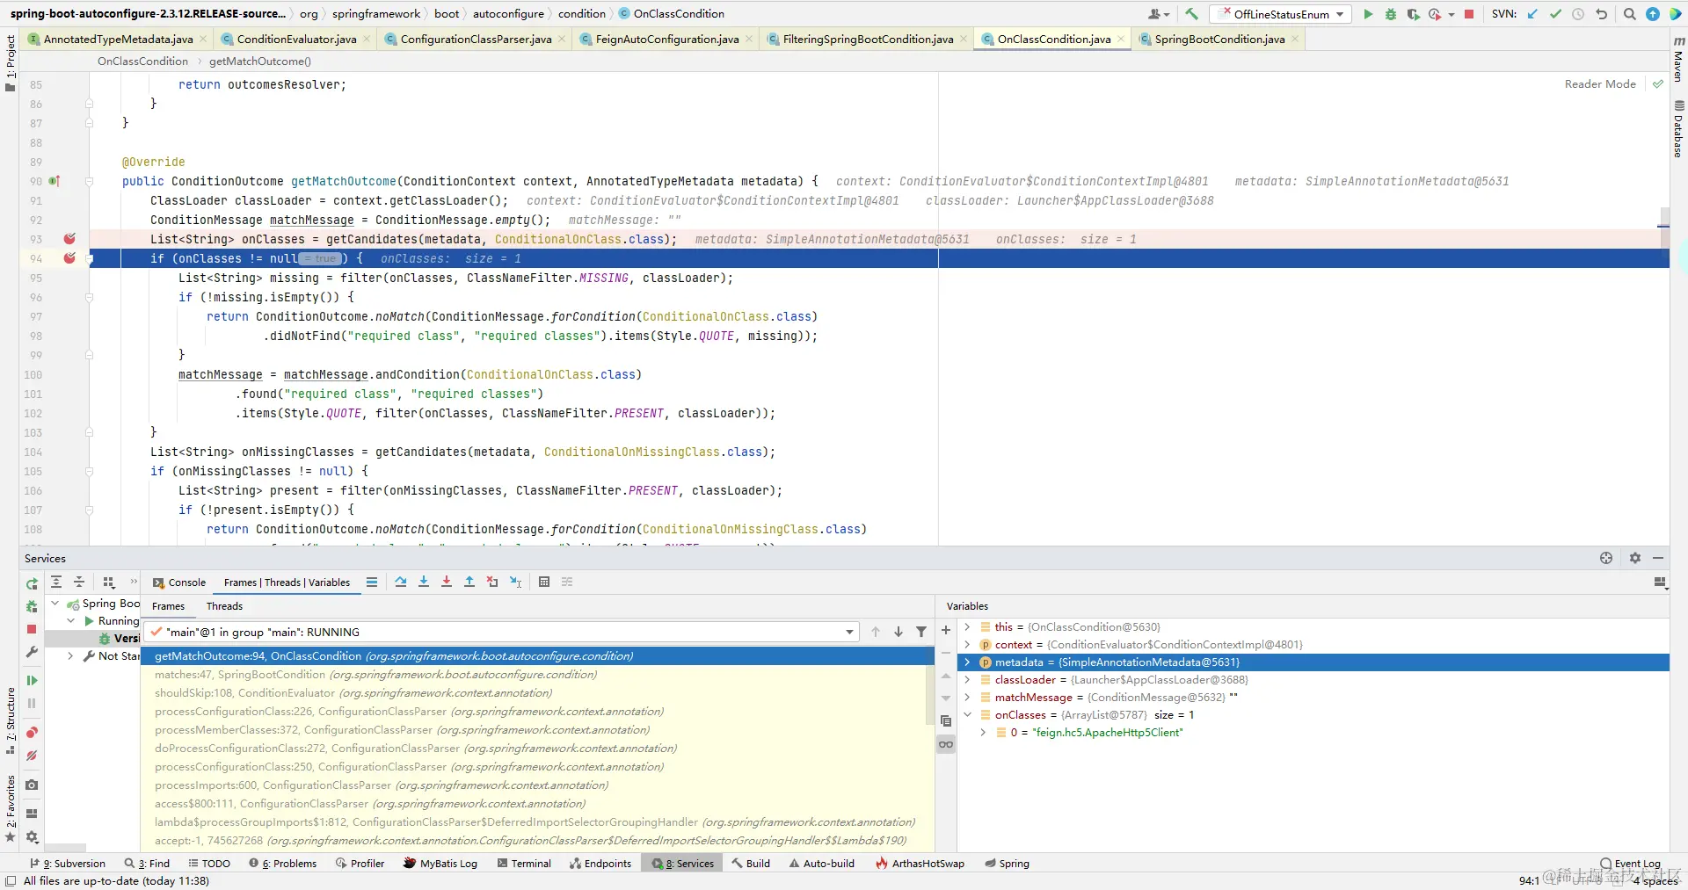The width and height of the screenshot is (1688, 890).
Task: Click the SVN Update Project arrow
Action: click(x=1533, y=14)
